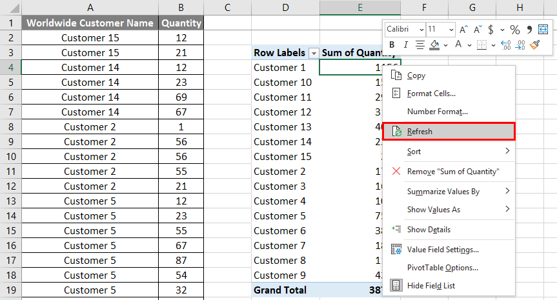Image resolution: width=557 pixels, height=300 pixels.
Task: Select column C header
Action: [x=227, y=8]
